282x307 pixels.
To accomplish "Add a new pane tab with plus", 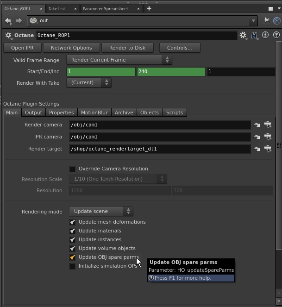I will pyautogui.click(x=149, y=8).
